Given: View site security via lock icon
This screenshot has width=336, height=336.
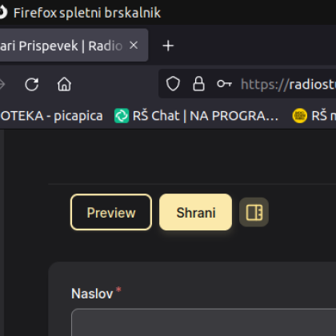Looking at the screenshot, I should [198, 84].
